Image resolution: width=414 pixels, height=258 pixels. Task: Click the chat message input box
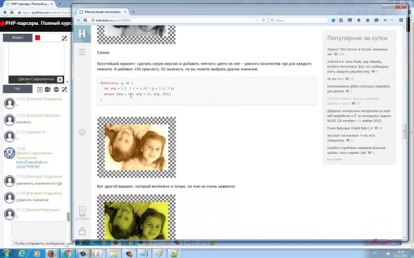tap(39, 230)
